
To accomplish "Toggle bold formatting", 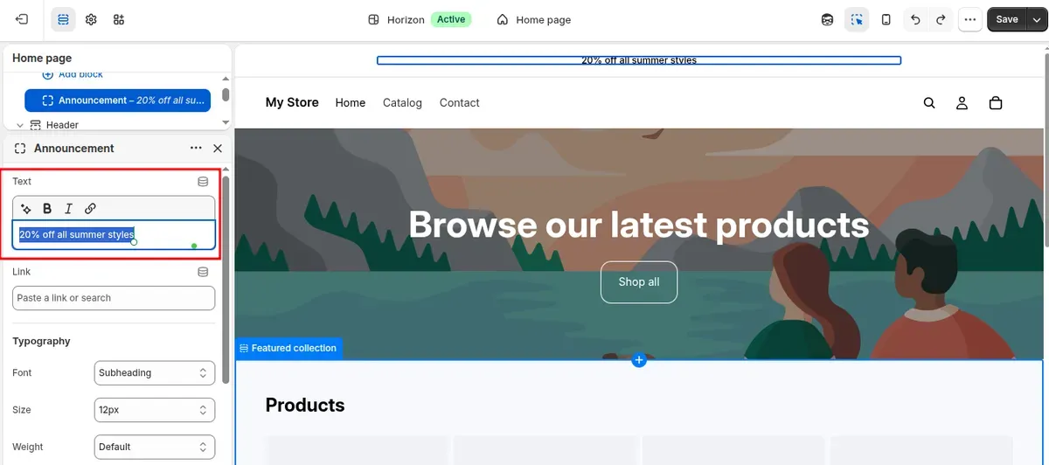I will click(x=47, y=208).
